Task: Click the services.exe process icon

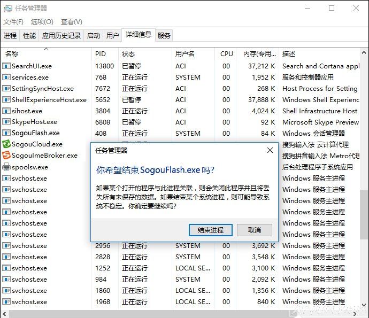Action: 6,77
